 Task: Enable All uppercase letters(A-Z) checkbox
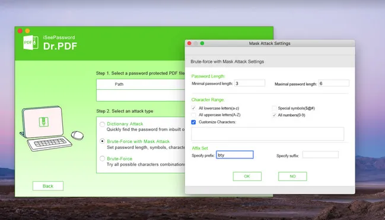coord(193,115)
